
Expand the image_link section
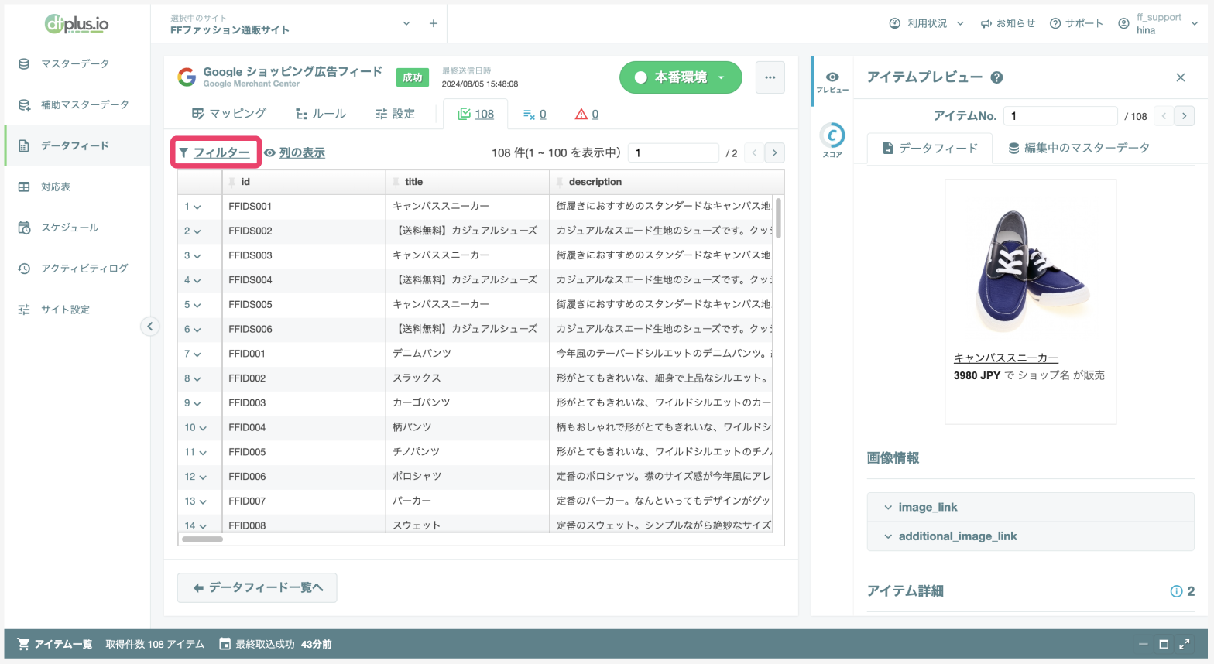pyautogui.click(x=1031, y=507)
